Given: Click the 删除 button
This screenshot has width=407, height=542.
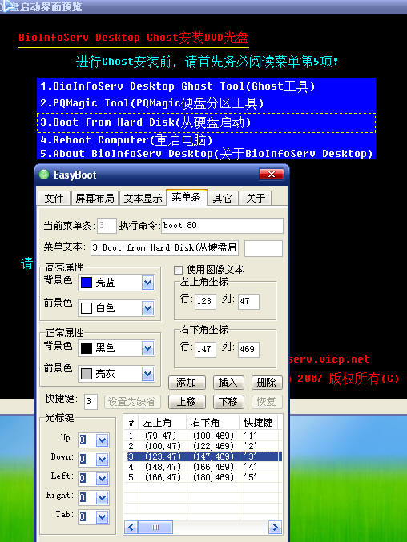Looking at the screenshot, I should 267,383.
